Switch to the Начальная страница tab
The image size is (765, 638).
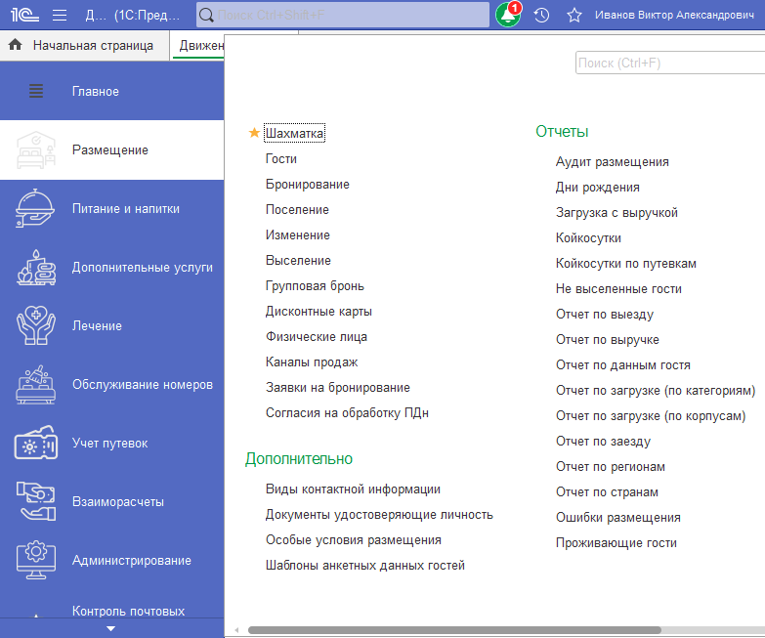[92, 45]
